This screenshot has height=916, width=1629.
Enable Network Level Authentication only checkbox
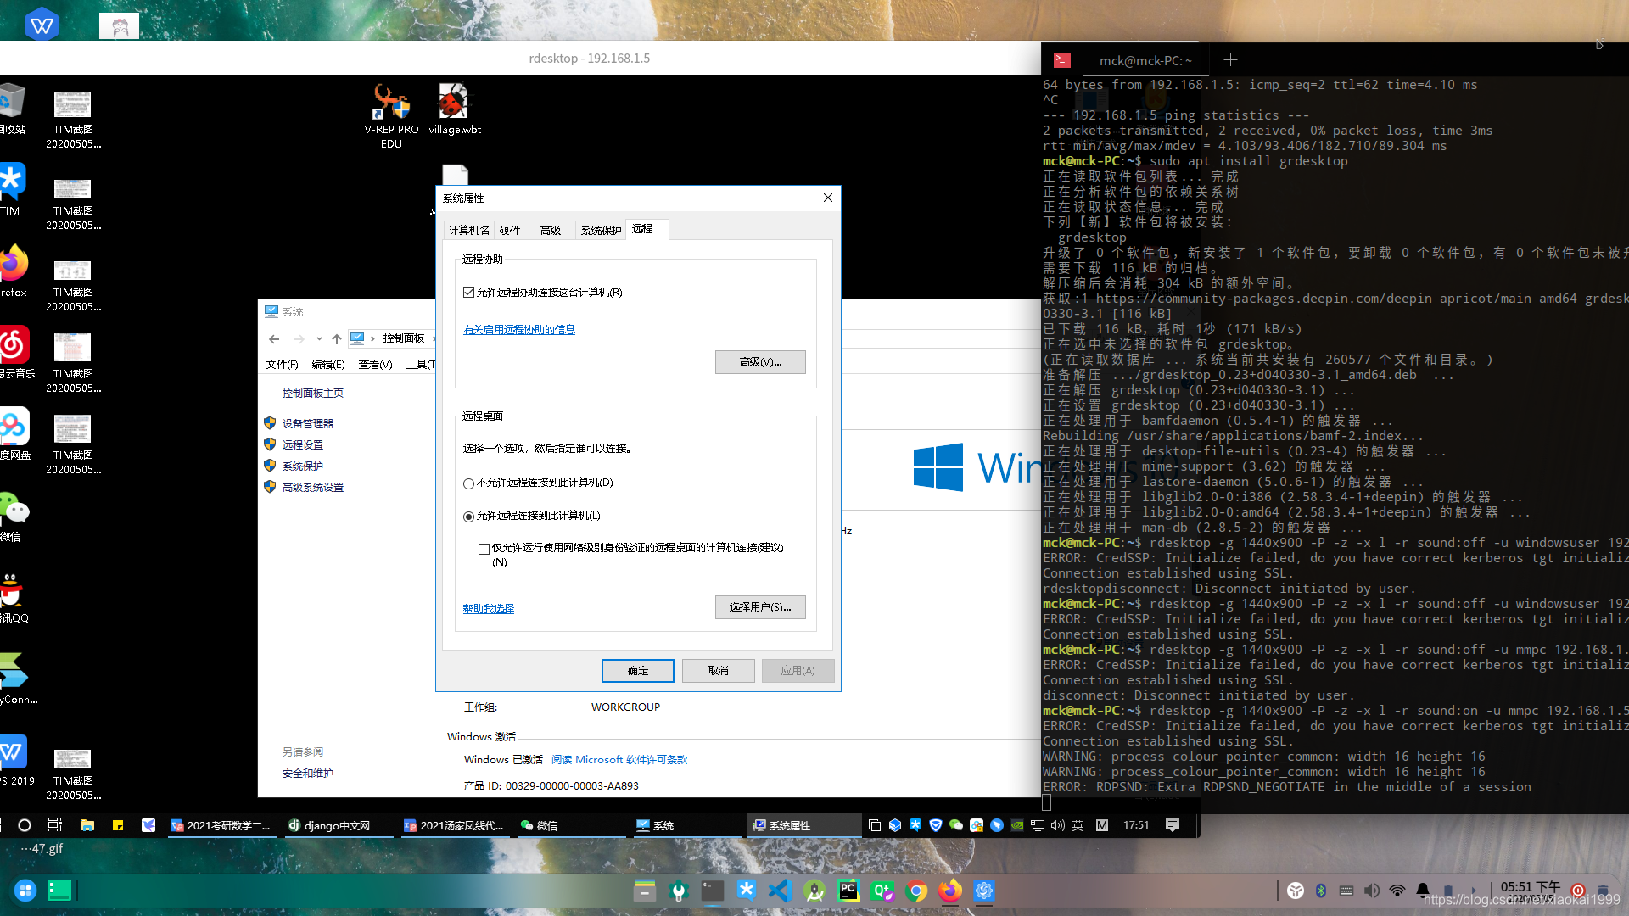[x=484, y=549]
